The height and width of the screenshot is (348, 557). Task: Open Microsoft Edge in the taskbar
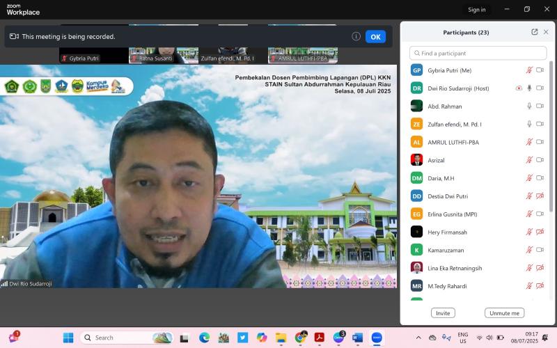click(204, 338)
